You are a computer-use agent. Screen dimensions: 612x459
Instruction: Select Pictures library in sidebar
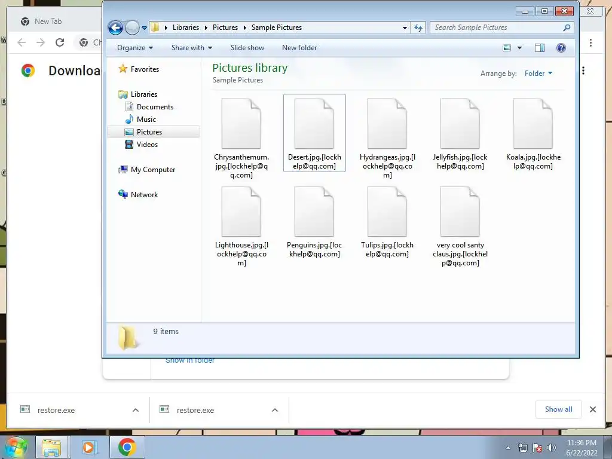coord(154,132)
